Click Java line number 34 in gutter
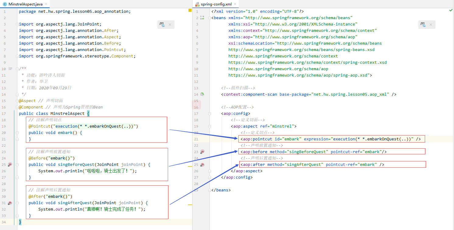 tap(3, 222)
